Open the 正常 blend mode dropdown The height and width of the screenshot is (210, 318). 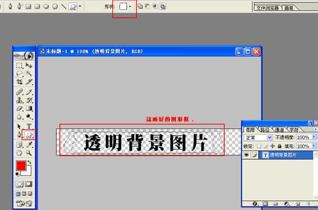(x=258, y=138)
